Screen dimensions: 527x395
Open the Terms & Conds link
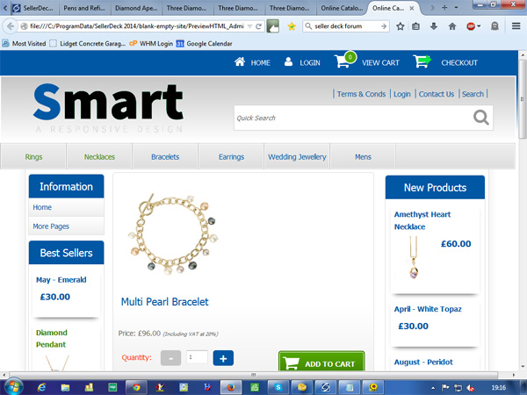pyautogui.click(x=361, y=94)
